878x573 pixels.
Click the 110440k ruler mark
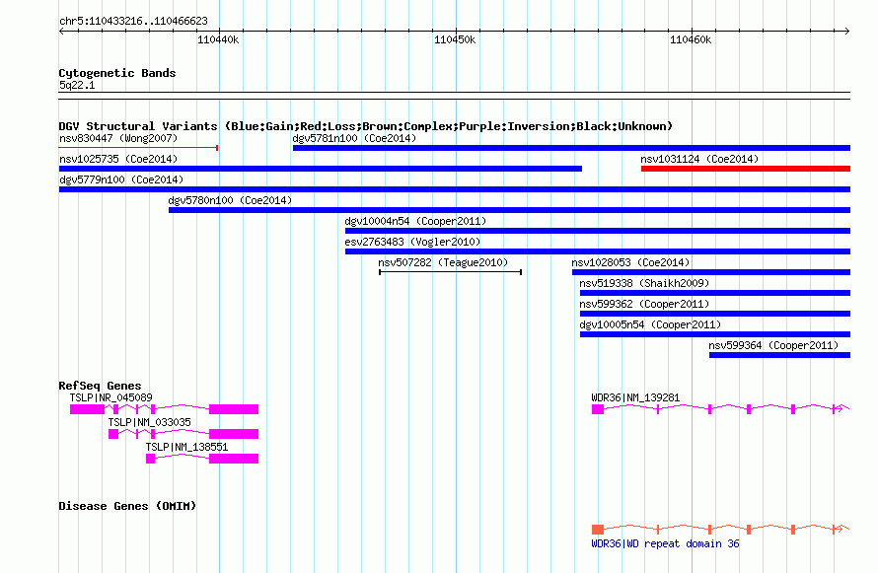pyautogui.click(x=218, y=39)
